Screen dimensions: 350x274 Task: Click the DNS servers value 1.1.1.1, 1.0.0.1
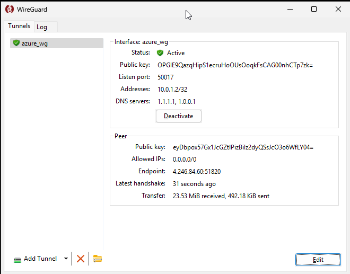tap(177, 102)
